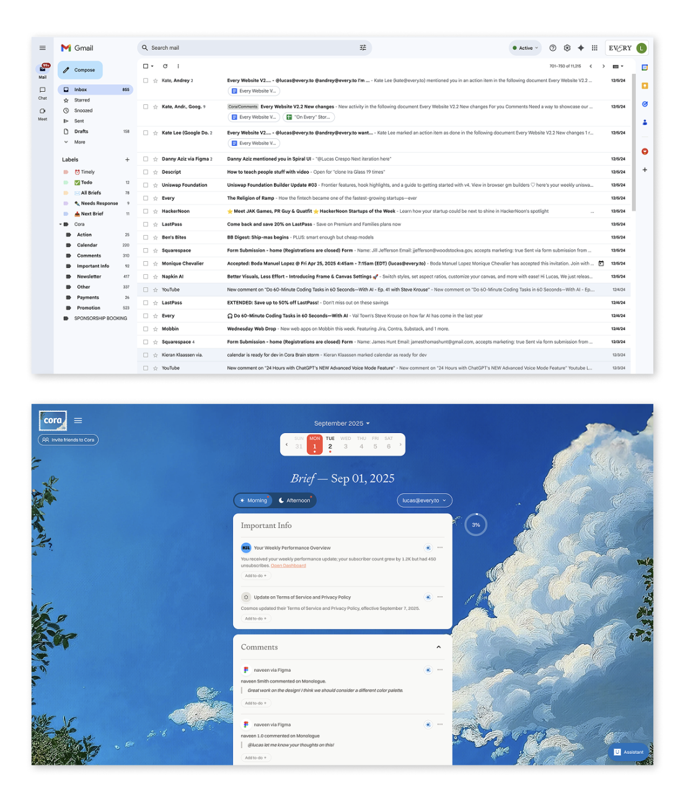Open Google Contacts in the side panel
The image size is (688, 799).
pos(645,122)
